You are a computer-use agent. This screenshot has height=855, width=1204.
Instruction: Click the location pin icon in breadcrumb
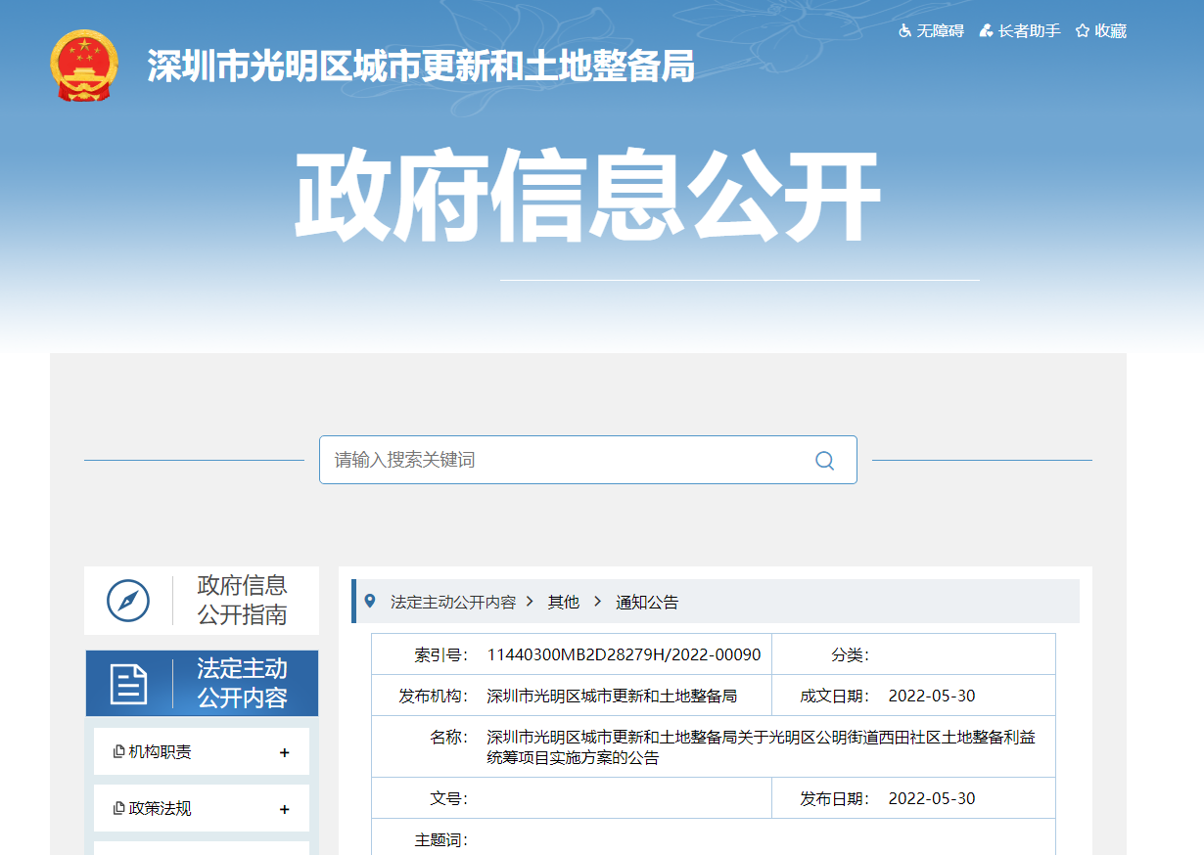tap(370, 601)
